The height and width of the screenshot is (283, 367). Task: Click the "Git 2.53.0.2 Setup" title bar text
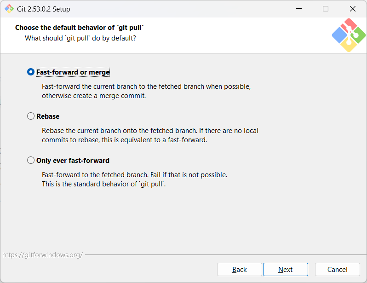click(44, 9)
